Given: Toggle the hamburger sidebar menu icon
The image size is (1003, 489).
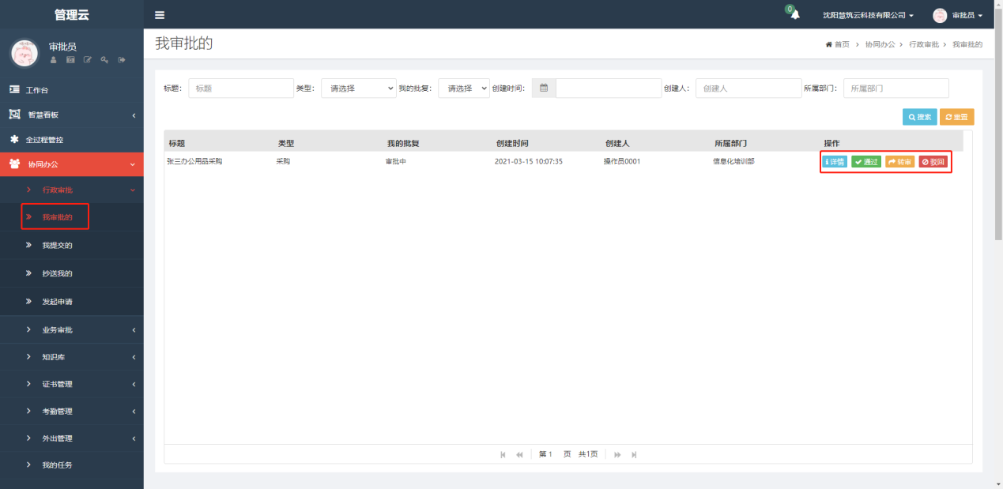Looking at the screenshot, I should [x=160, y=15].
